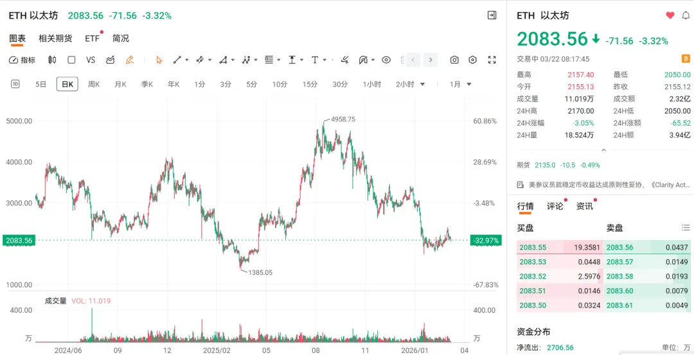Open the 相关期货 related futures tab
This screenshot has height=355, width=694.
click(55, 39)
